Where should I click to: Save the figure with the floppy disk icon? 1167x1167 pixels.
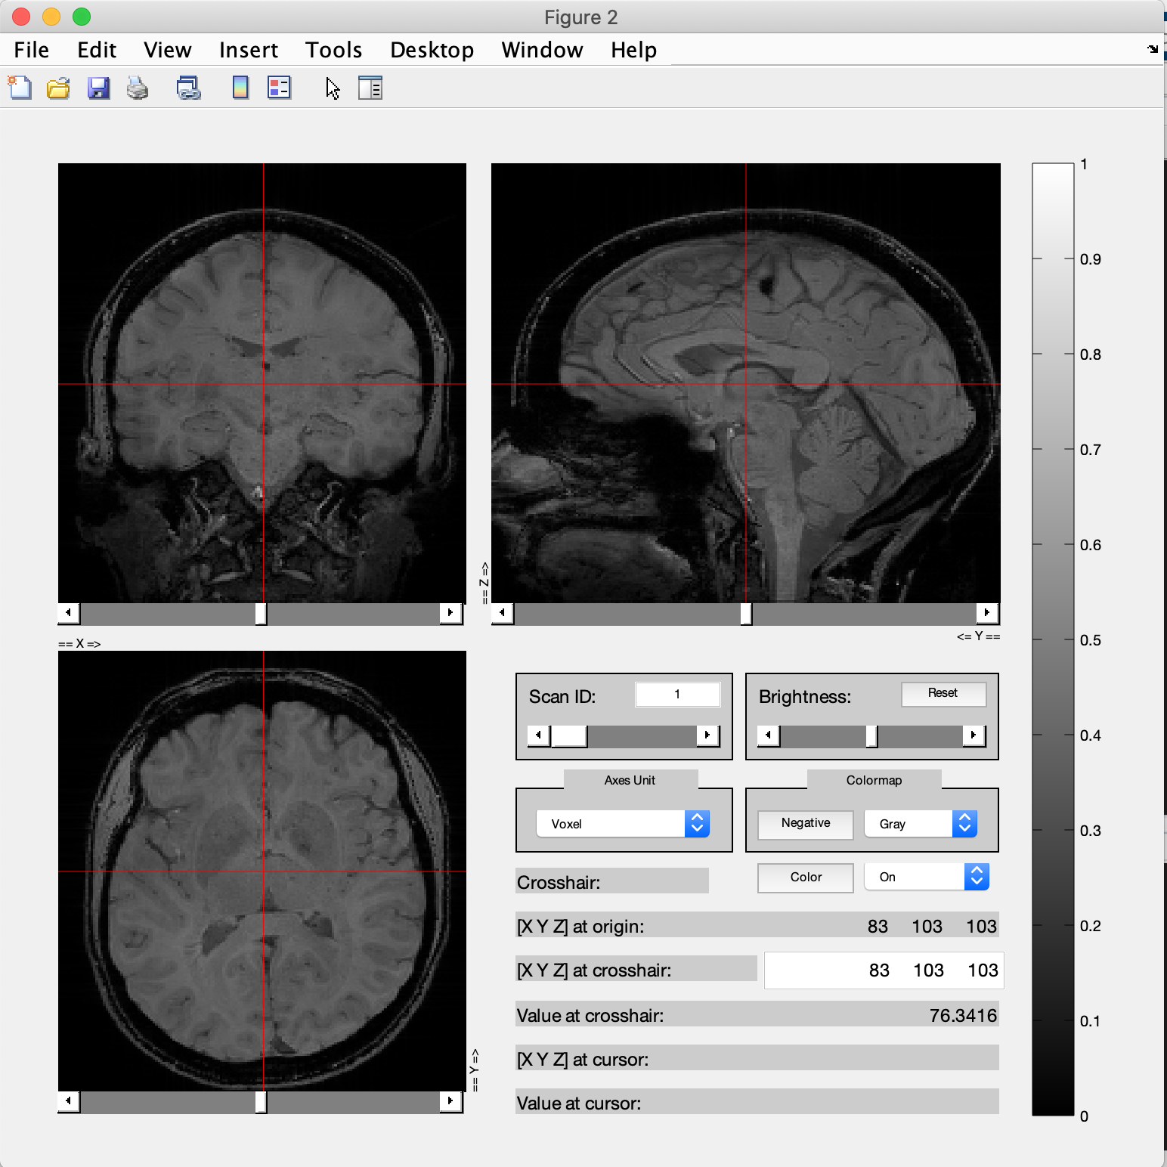[x=98, y=88]
